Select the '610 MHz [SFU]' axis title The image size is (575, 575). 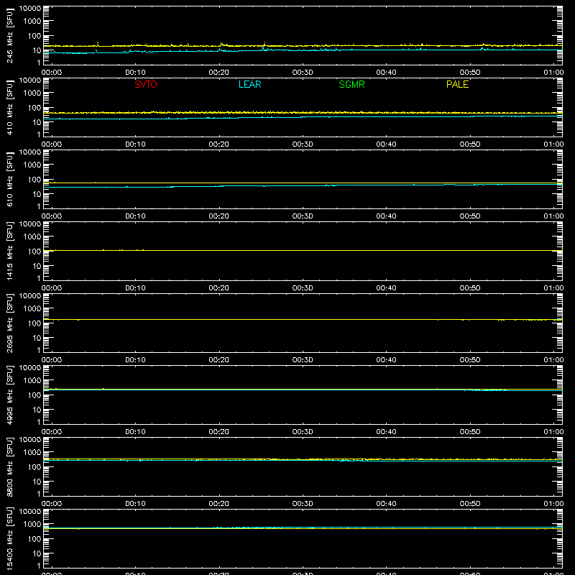click(x=10, y=179)
